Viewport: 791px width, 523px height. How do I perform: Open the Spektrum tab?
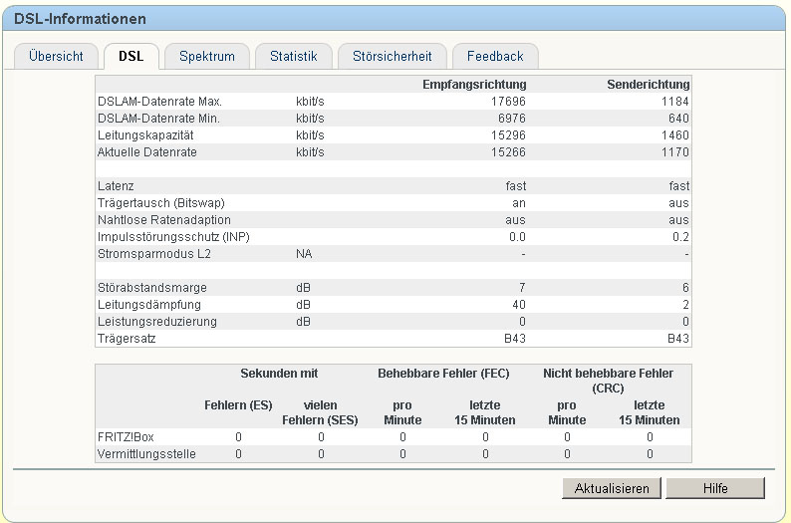click(x=207, y=56)
